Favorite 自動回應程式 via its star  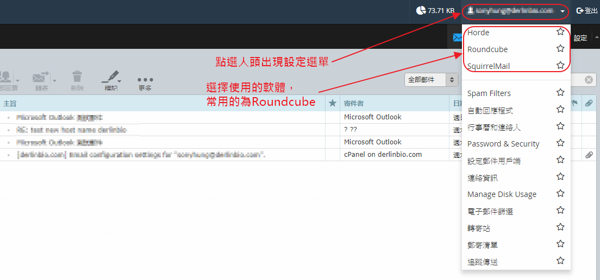[x=560, y=110]
